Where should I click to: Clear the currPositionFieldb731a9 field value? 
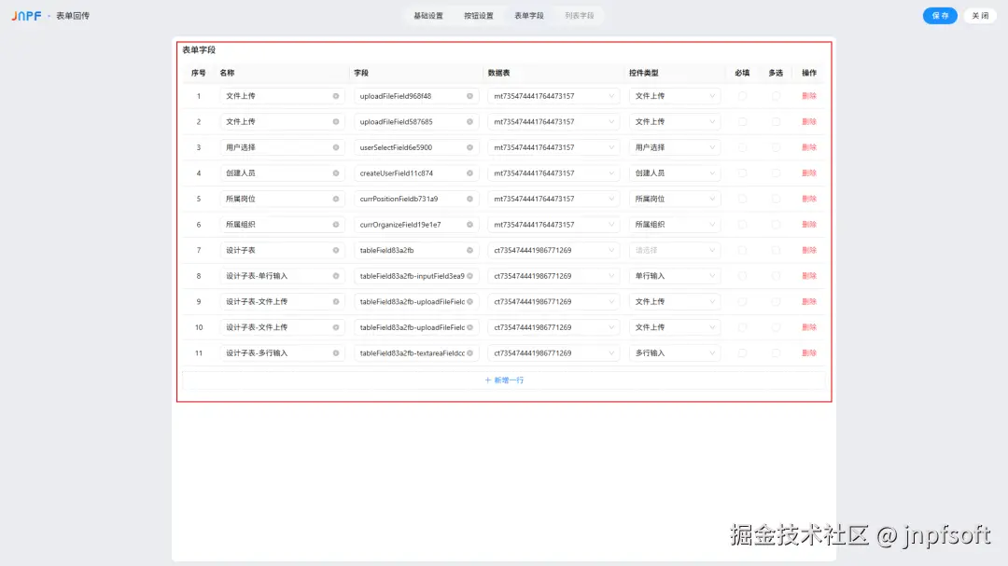click(x=469, y=200)
